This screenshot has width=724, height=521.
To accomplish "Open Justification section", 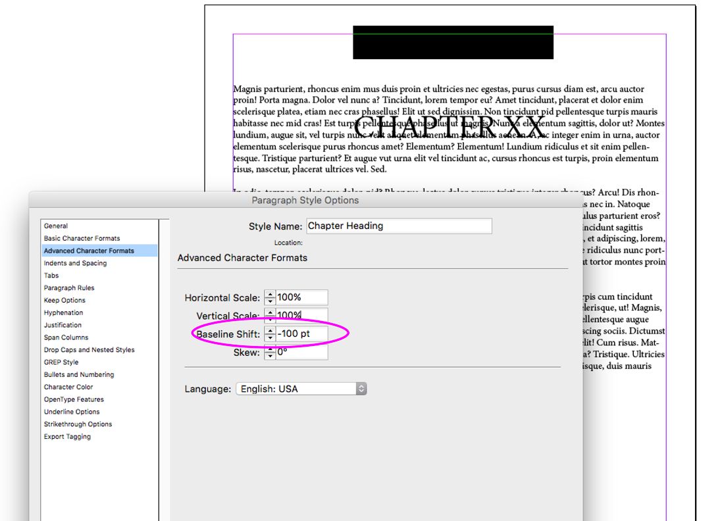I will click(63, 326).
